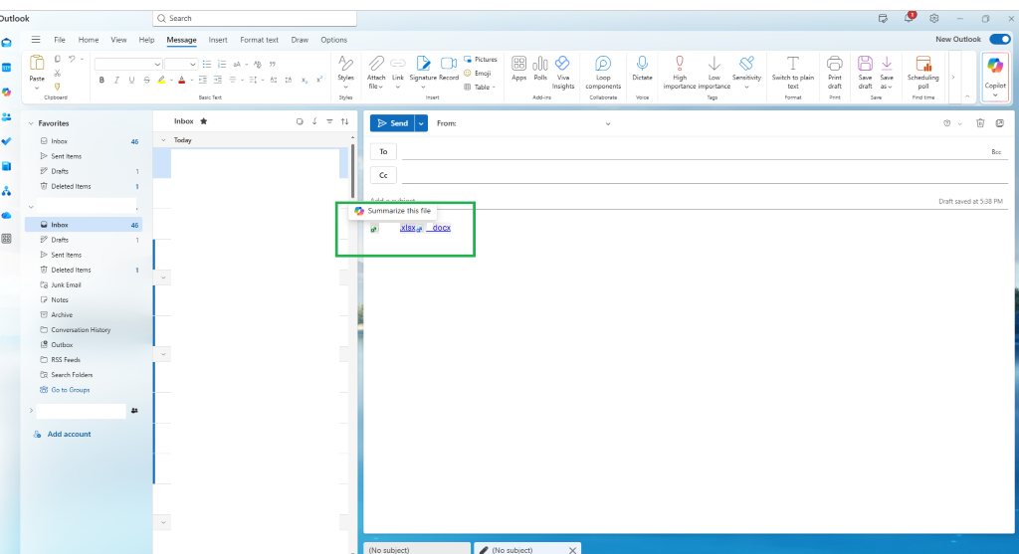Screen dimensions: 1019x554
Task: Click the Attach file paperclip icon
Action: pos(375,64)
